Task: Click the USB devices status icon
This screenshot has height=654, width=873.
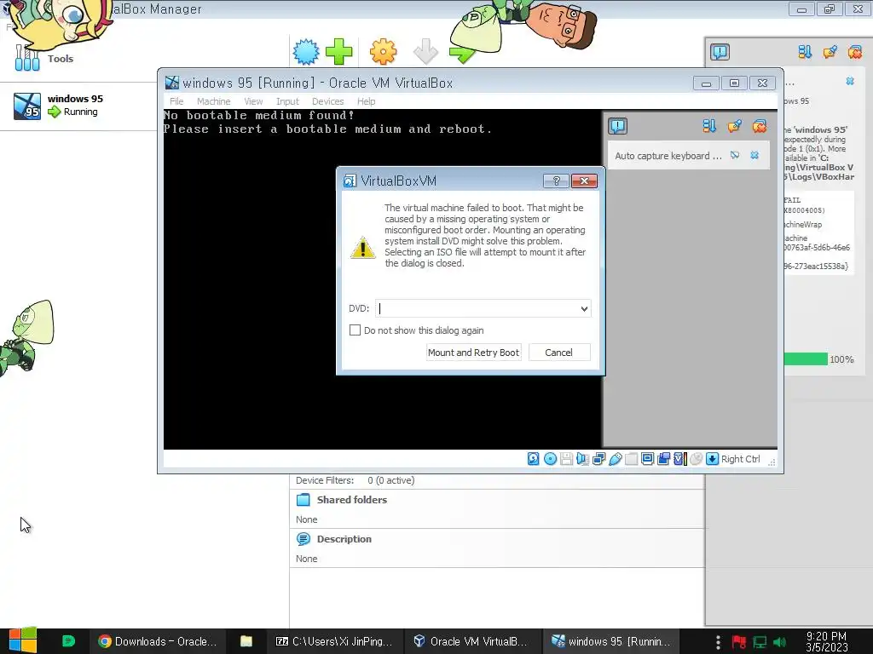Action: tap(616, 459)
